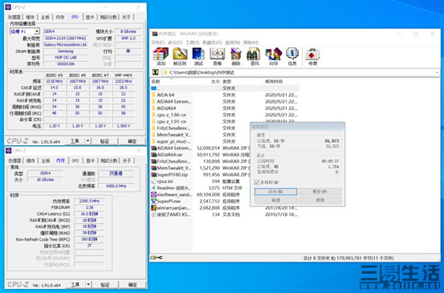Click the WinRAR logo in the WinRAR title bar
Viewport: 444px width, 293px height.
[x=154, y=34]
